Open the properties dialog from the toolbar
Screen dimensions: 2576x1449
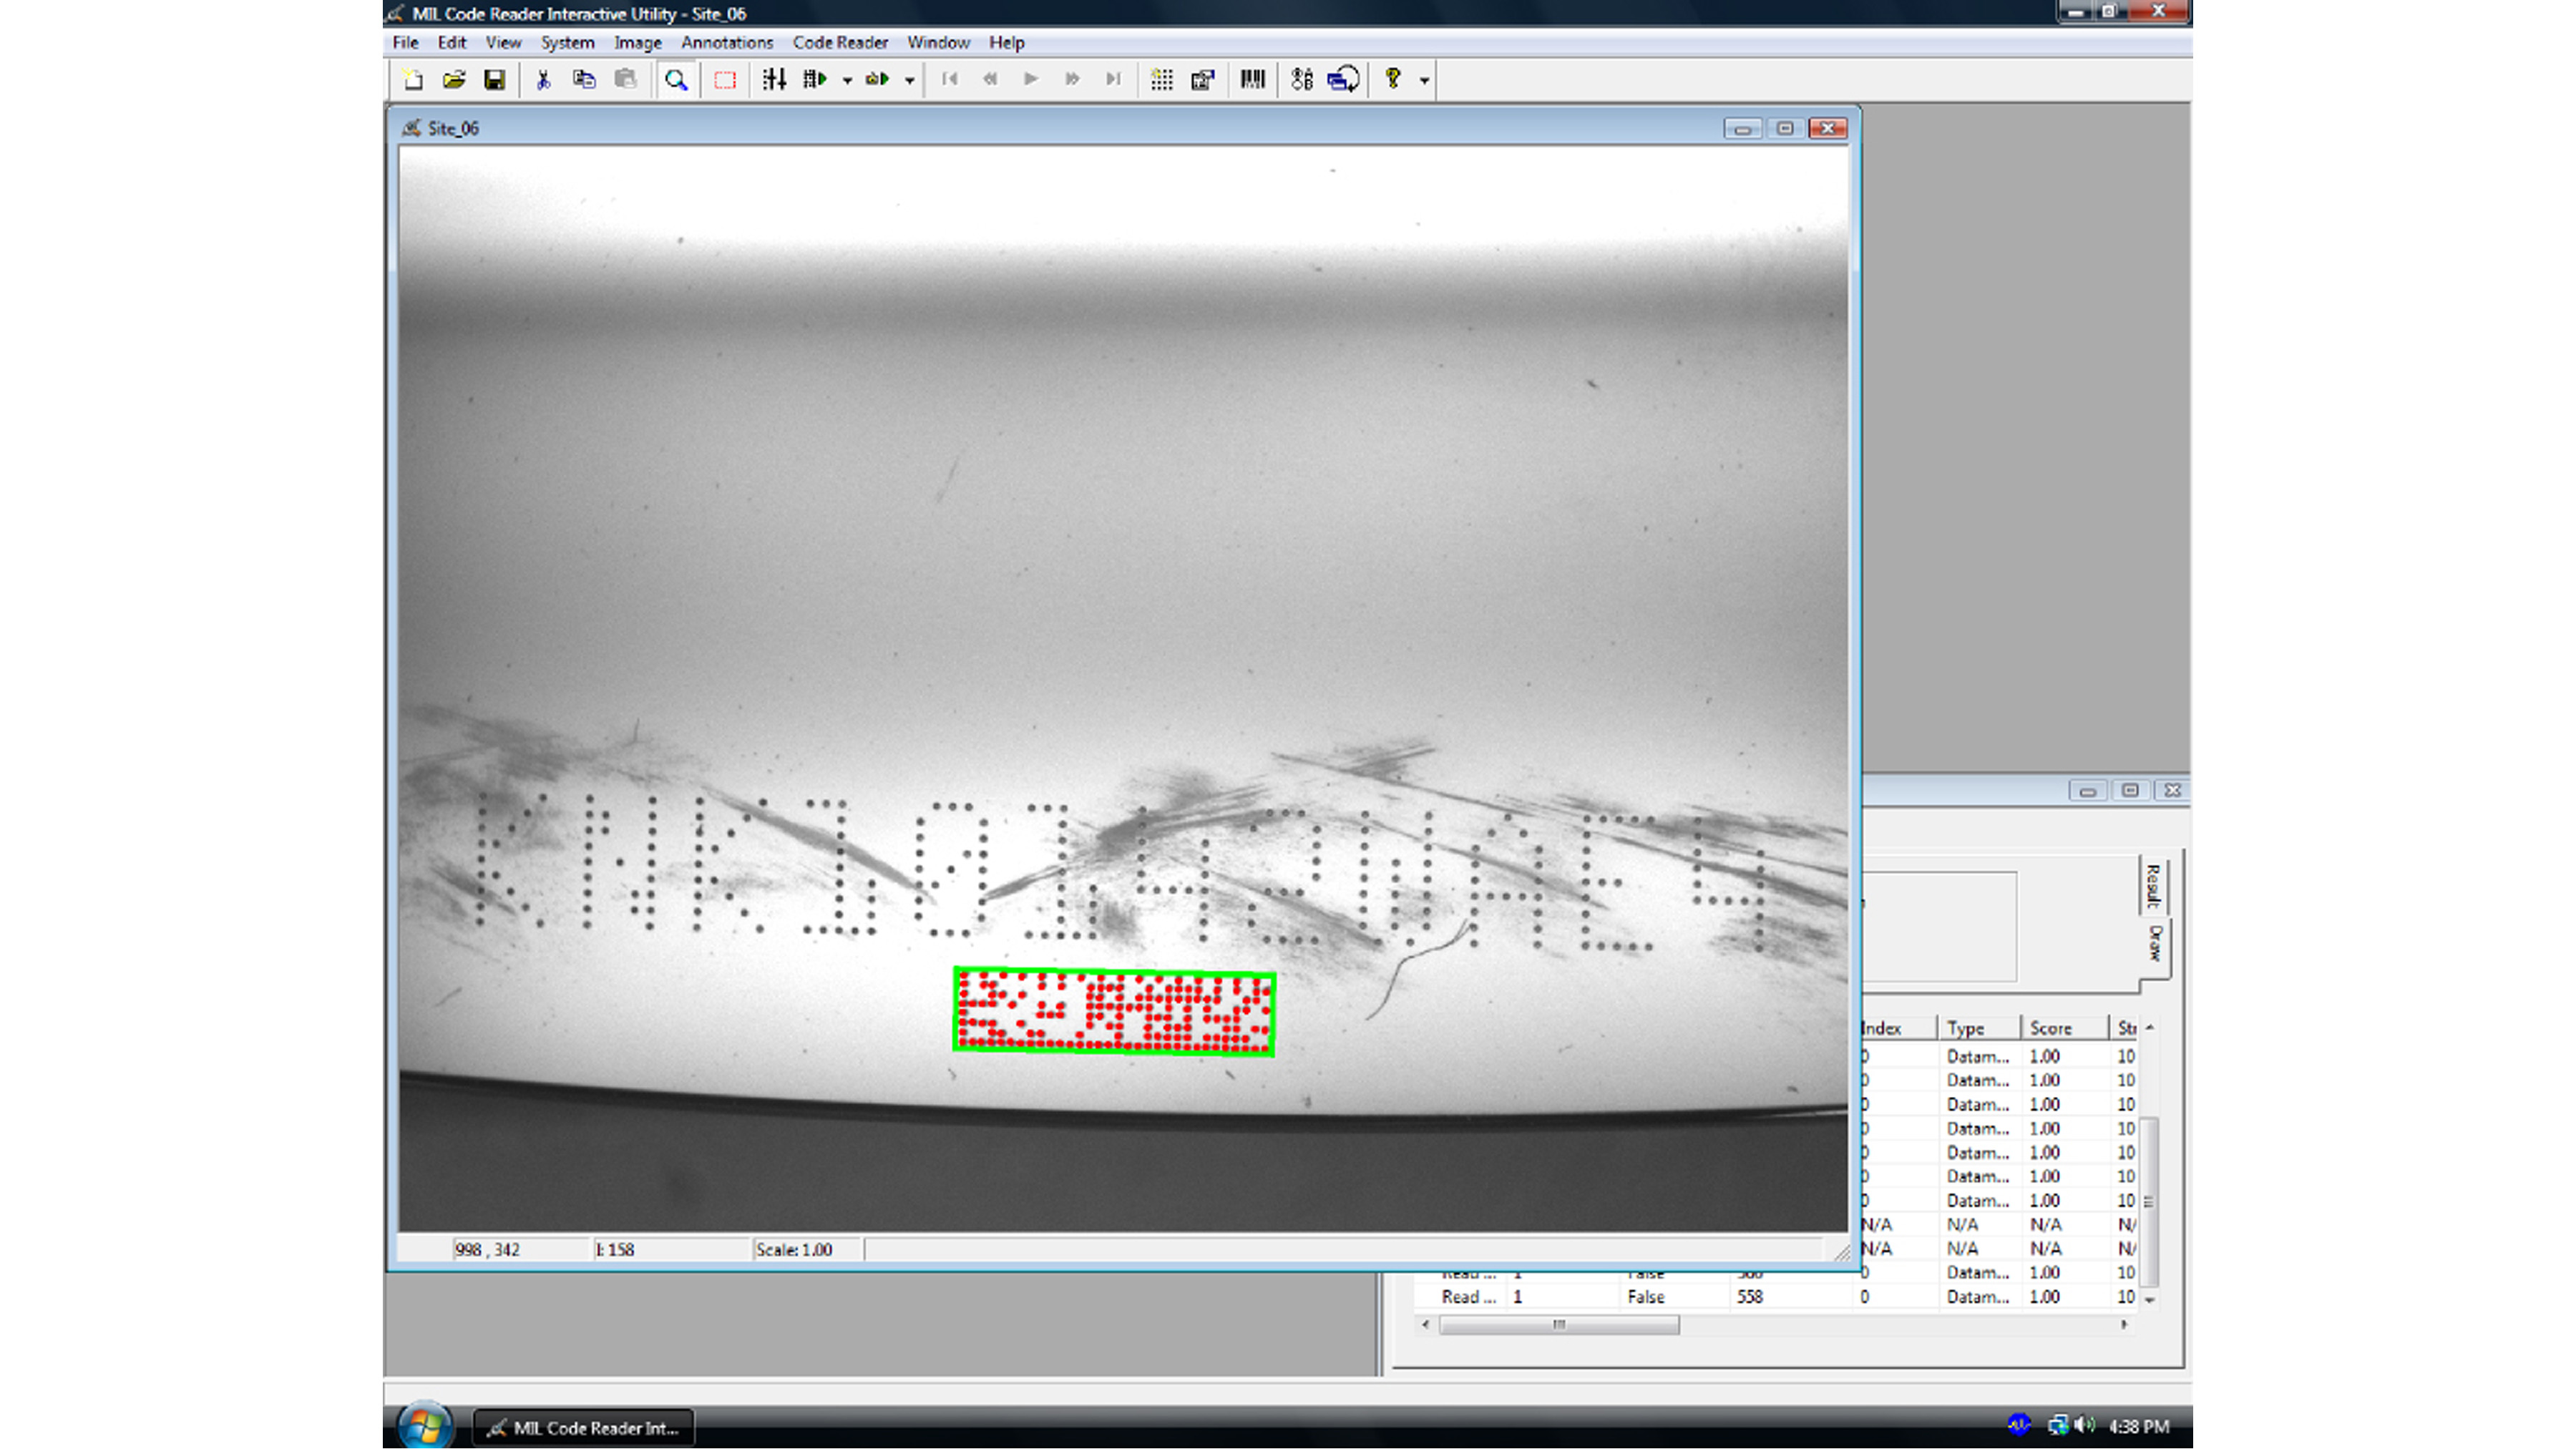point(1202,80)
